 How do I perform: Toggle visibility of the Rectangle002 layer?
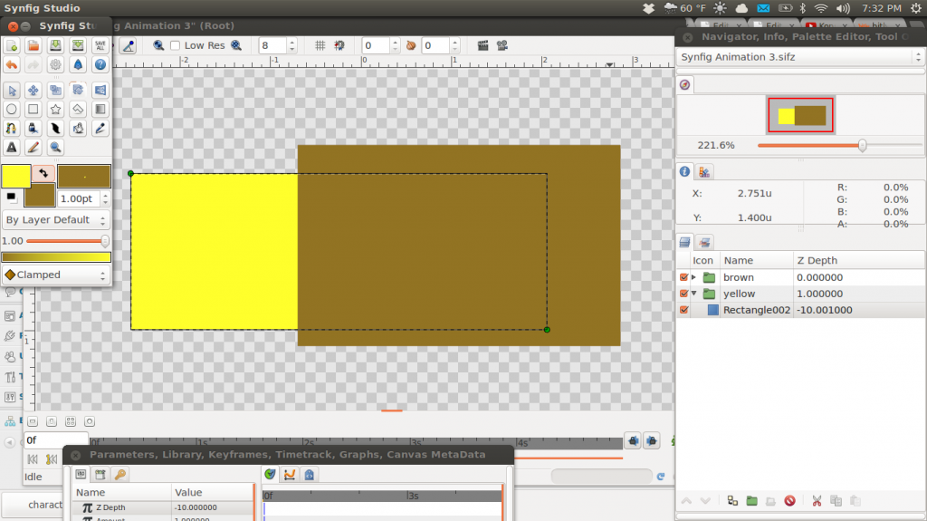(684, 310)
